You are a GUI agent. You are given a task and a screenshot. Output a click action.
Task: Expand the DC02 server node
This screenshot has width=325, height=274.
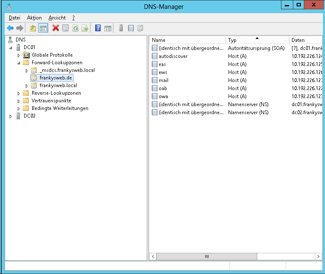pos(11,116)
